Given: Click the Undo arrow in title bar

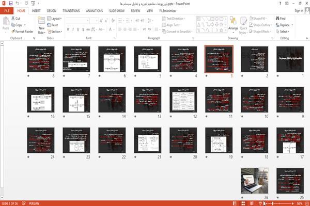Looking at the screenshot, I should coord(18,4).
